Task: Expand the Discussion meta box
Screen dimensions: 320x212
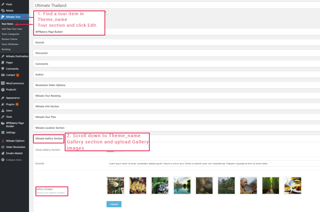Action: tap(41, 53)
